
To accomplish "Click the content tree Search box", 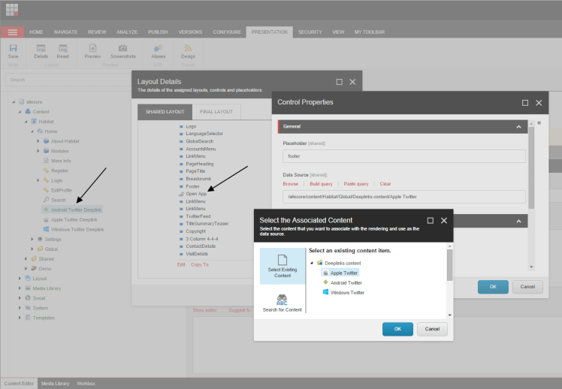I will pos(68,80).
